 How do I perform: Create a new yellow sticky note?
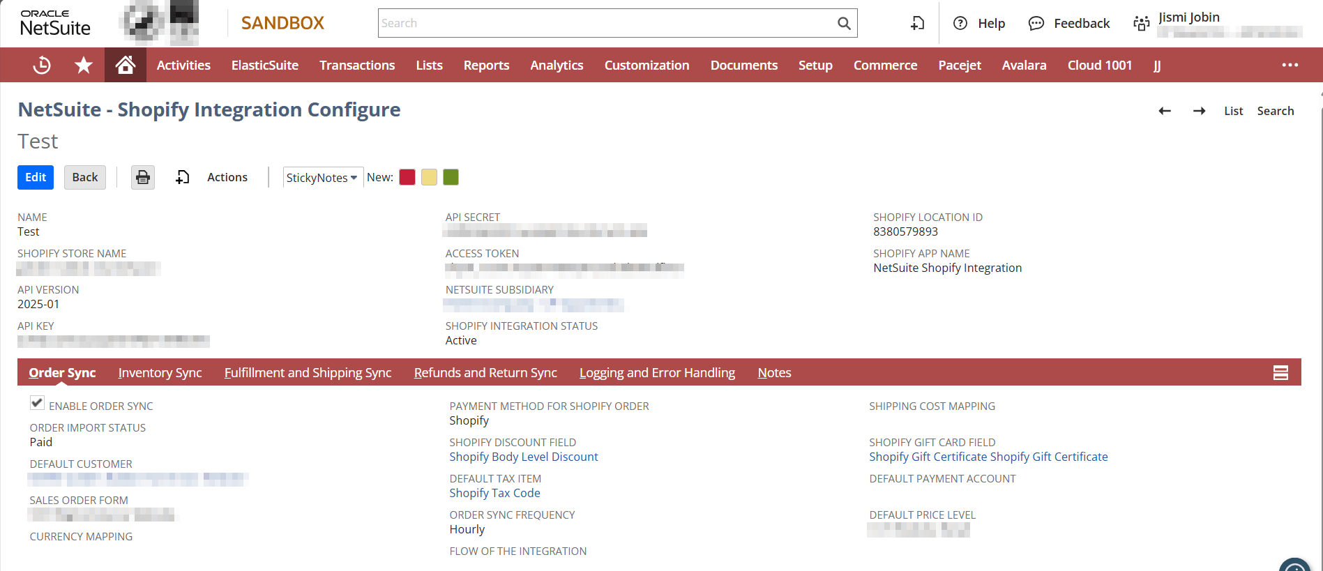point(429,177)
